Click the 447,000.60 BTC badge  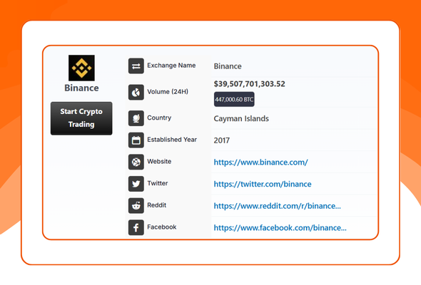click(234, 99)
